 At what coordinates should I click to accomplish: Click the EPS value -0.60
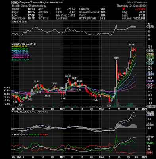coord(72,12)
